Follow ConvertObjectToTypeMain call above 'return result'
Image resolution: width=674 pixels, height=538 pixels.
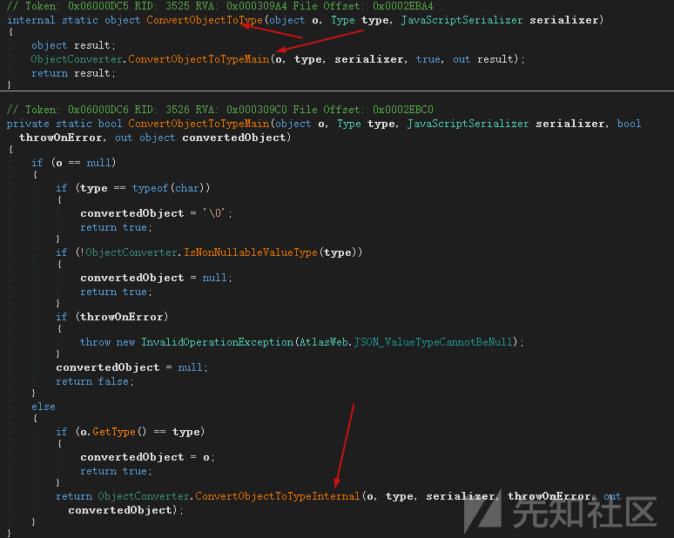(199, 59)
